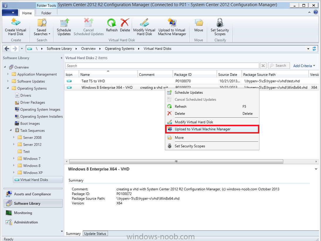
Task: Click the disk icon for Test TS to VHD
Action: click(69, 81)
